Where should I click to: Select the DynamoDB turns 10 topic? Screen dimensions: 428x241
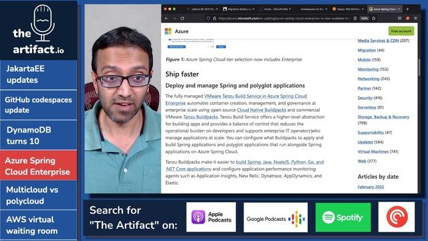click(39, 135)
